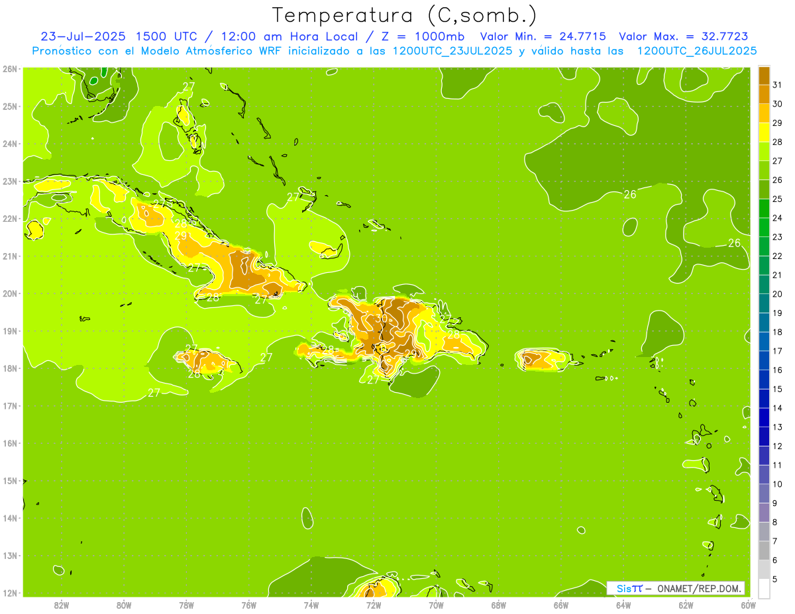The width and height of the screenshot is (795, 614).
Task: Click the "18N" latitude axis label
Action: (x=9, y=368)
